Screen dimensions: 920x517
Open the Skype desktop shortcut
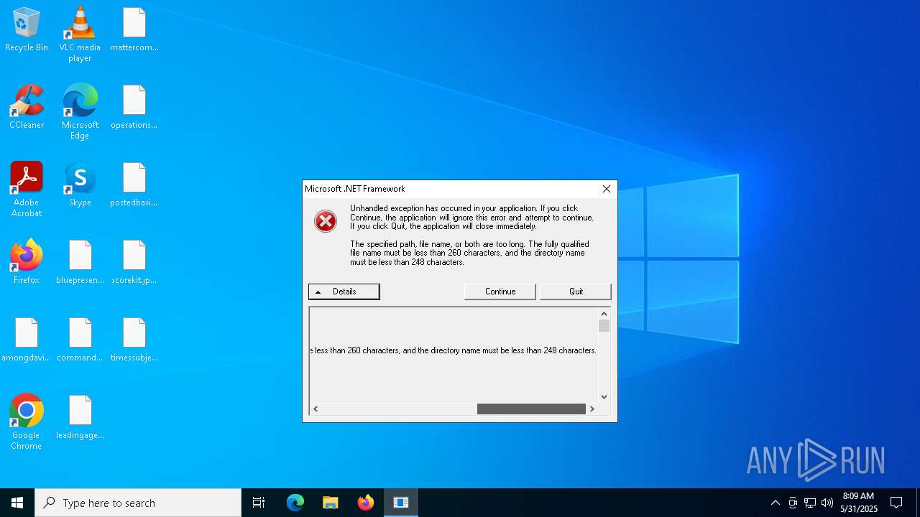[x=80, y=185]
